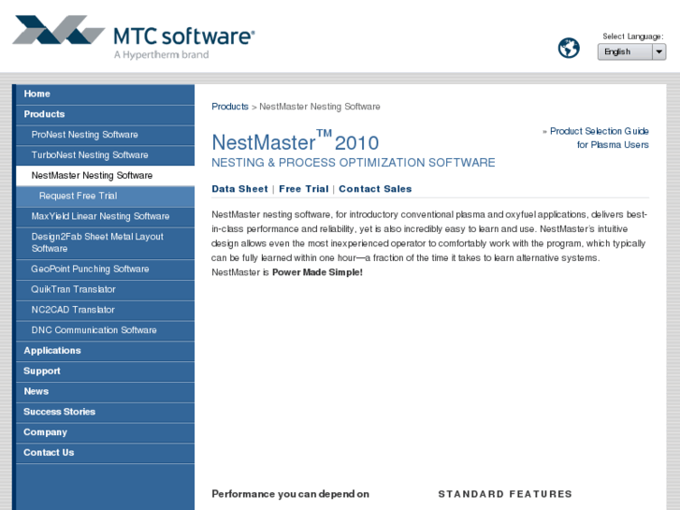This screenshot has height=510, width=680.
Task: Go to Home in the sidebar
Action: pos(105,94)
